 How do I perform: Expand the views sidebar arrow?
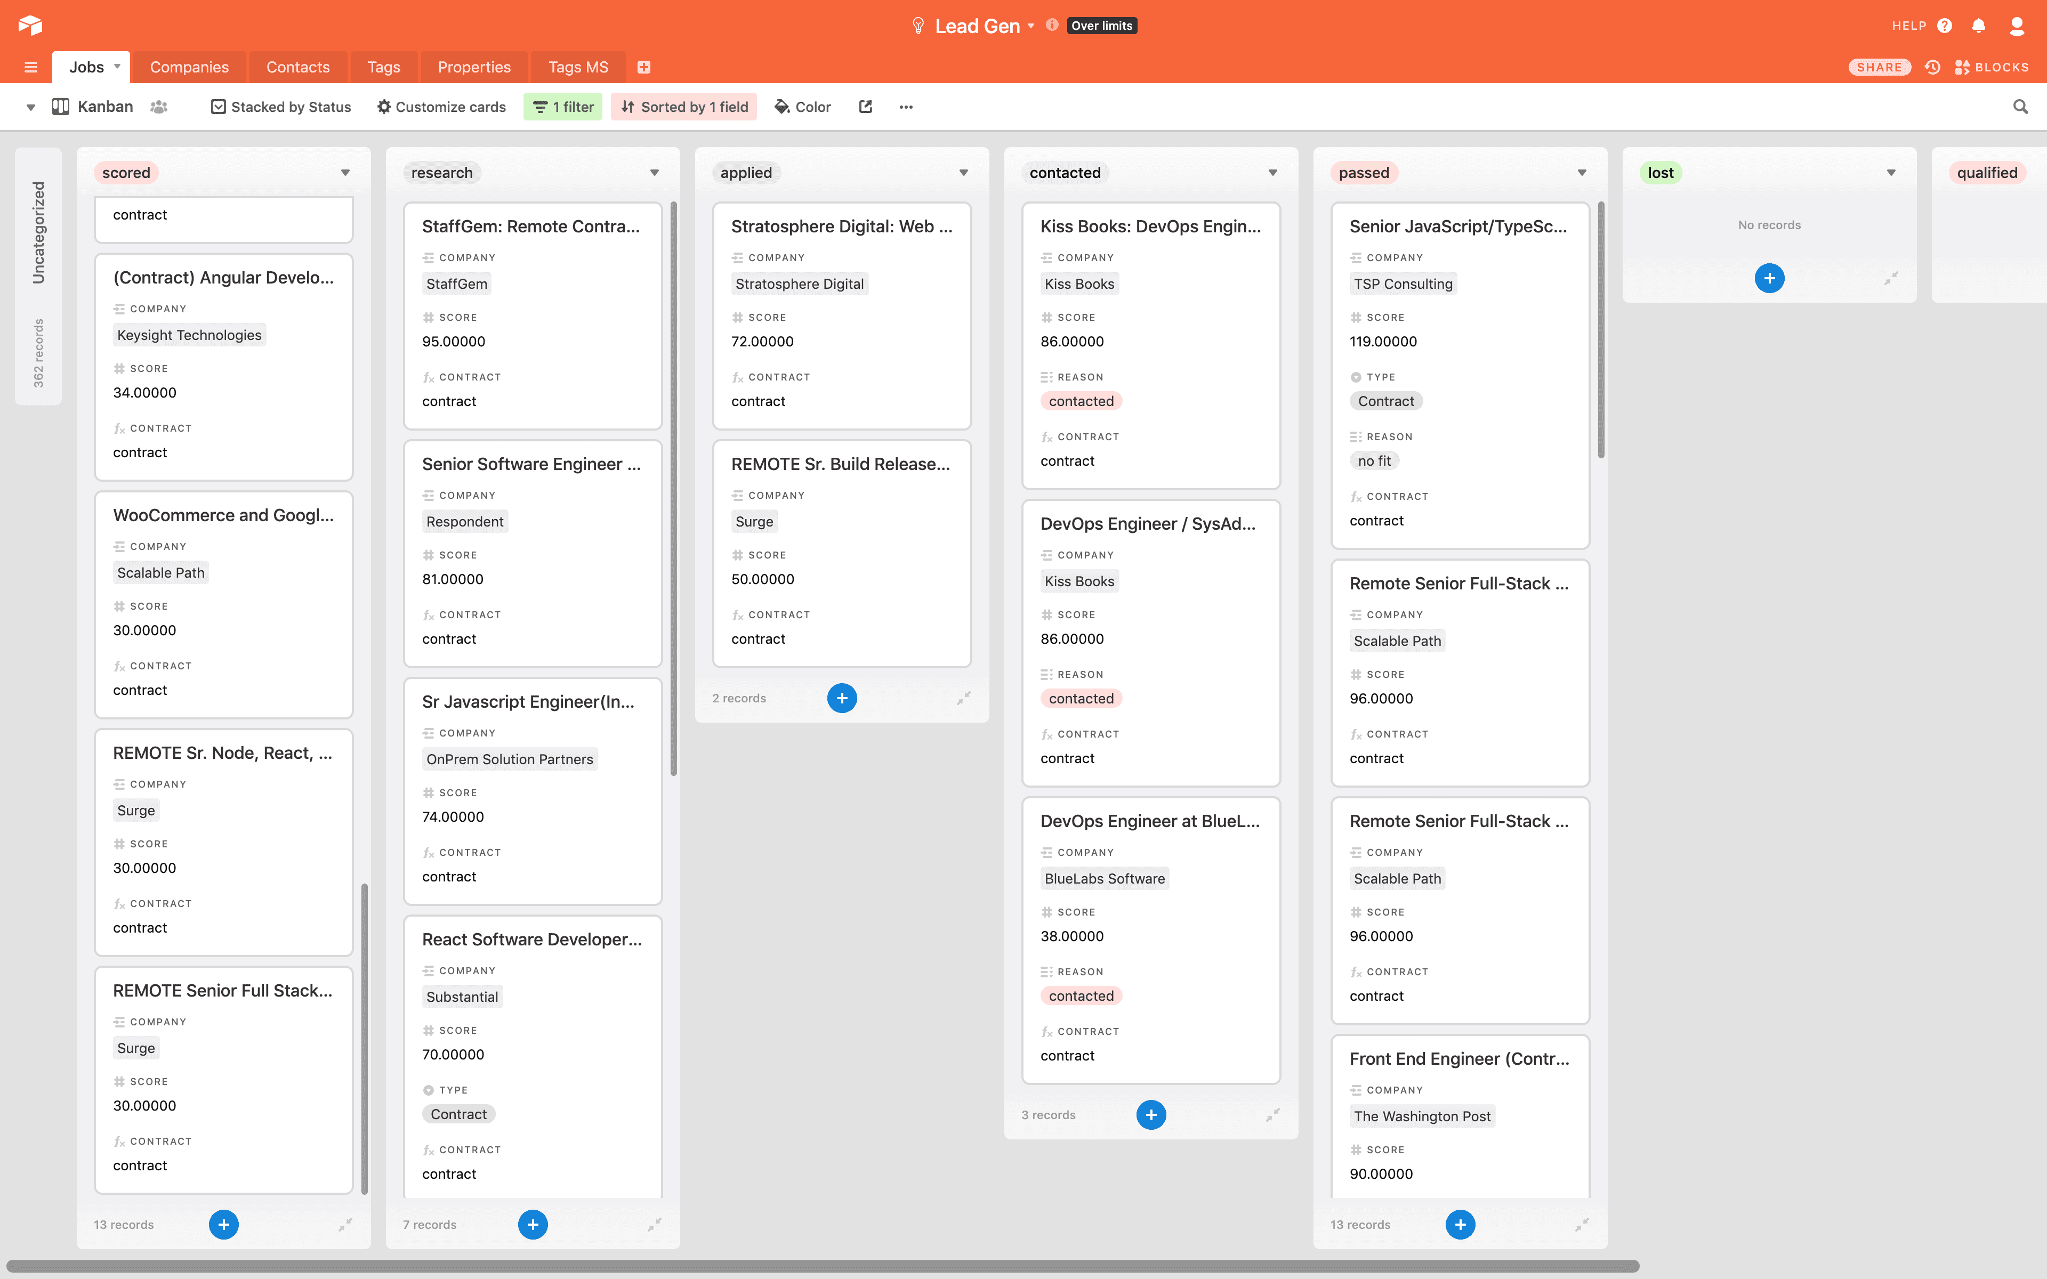[30, 107]
